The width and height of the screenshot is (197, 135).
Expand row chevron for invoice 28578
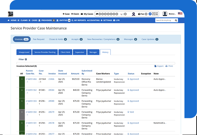(22, 123)
